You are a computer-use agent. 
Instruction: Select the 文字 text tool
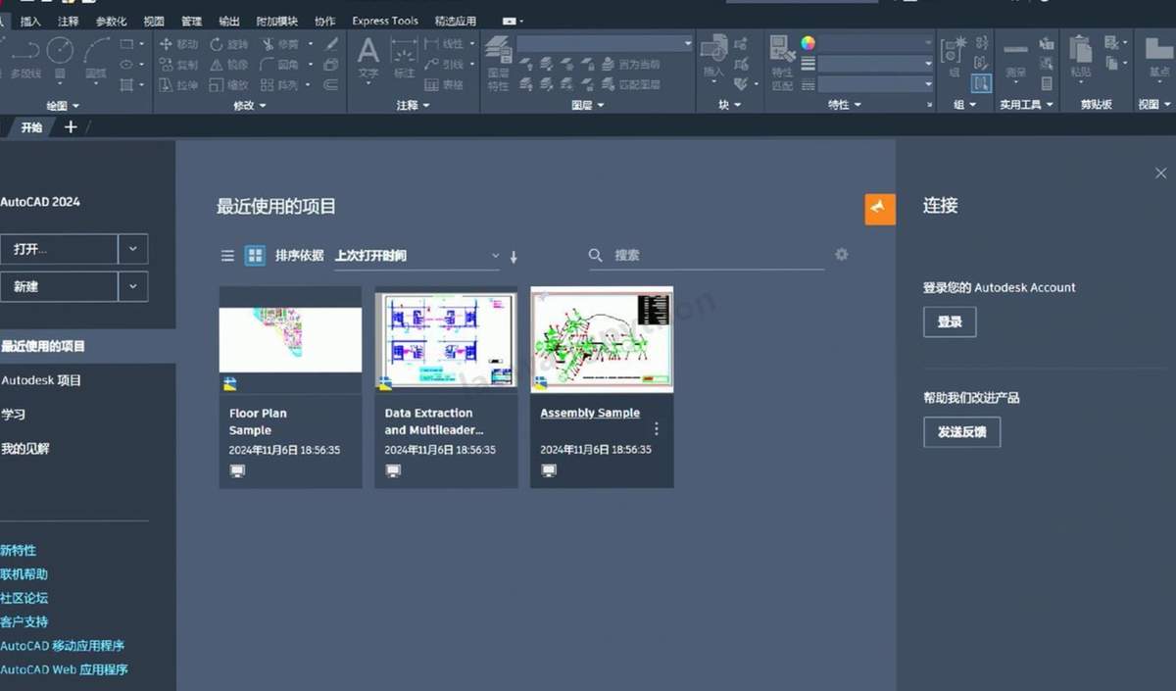[x=367, y=57]
